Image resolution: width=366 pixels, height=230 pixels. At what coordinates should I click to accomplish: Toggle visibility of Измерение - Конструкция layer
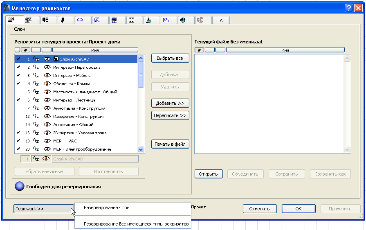click(x=47, y=116)
